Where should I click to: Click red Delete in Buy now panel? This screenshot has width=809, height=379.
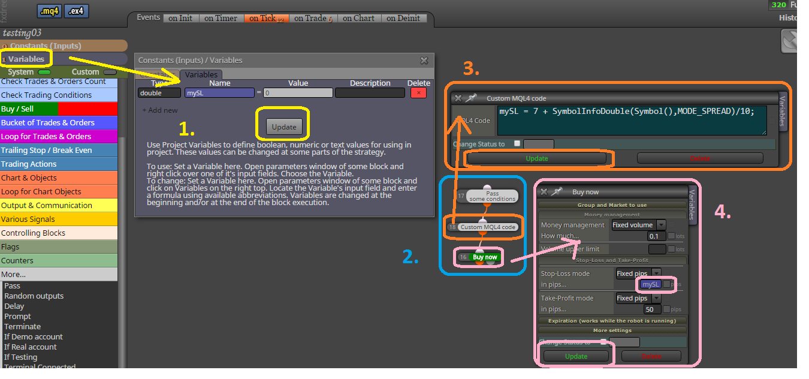click(x=651, y=356)
